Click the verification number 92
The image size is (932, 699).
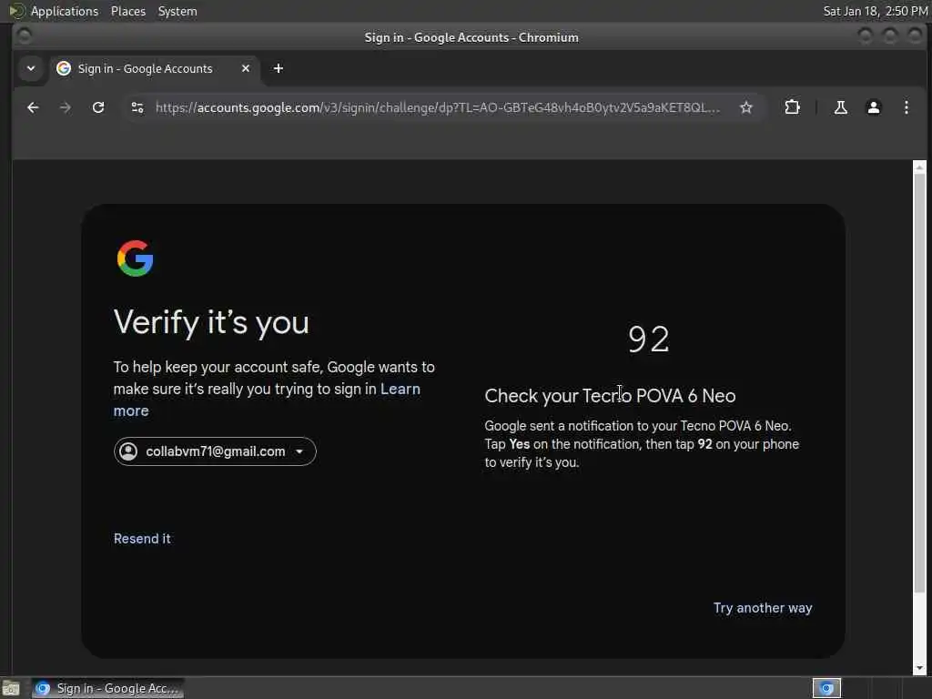(x=648, y=339)
